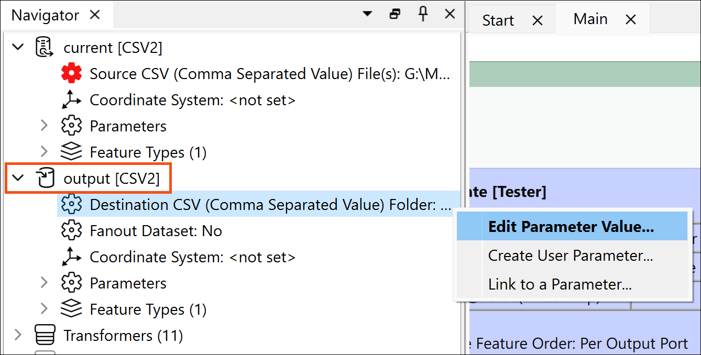Click the layers icon of Feature Types under current
Image resolution: width=701 pixels, height=355 pixels.
71,152
